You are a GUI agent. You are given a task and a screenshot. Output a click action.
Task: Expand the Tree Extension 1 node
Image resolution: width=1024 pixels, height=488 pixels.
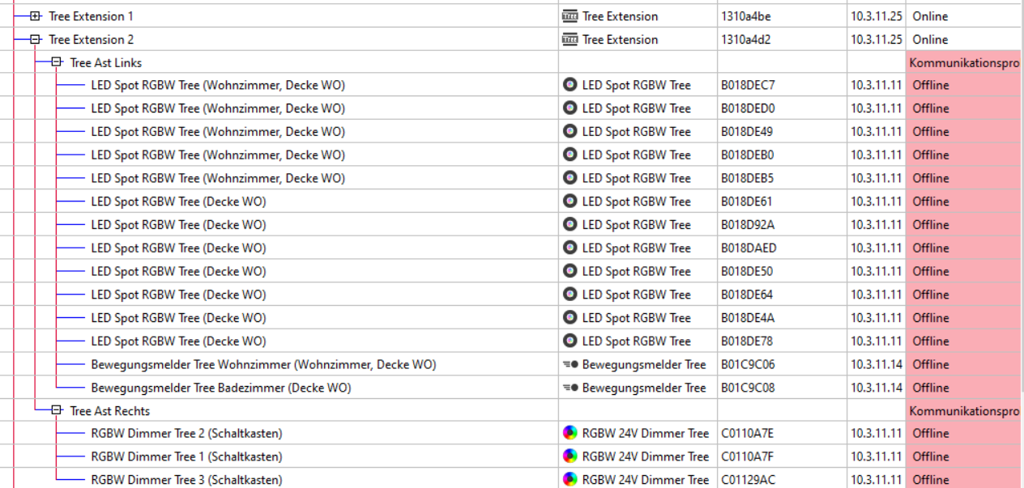point(35,16)
